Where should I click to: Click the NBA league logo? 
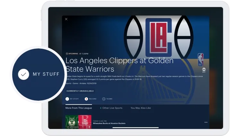point(201,60)
